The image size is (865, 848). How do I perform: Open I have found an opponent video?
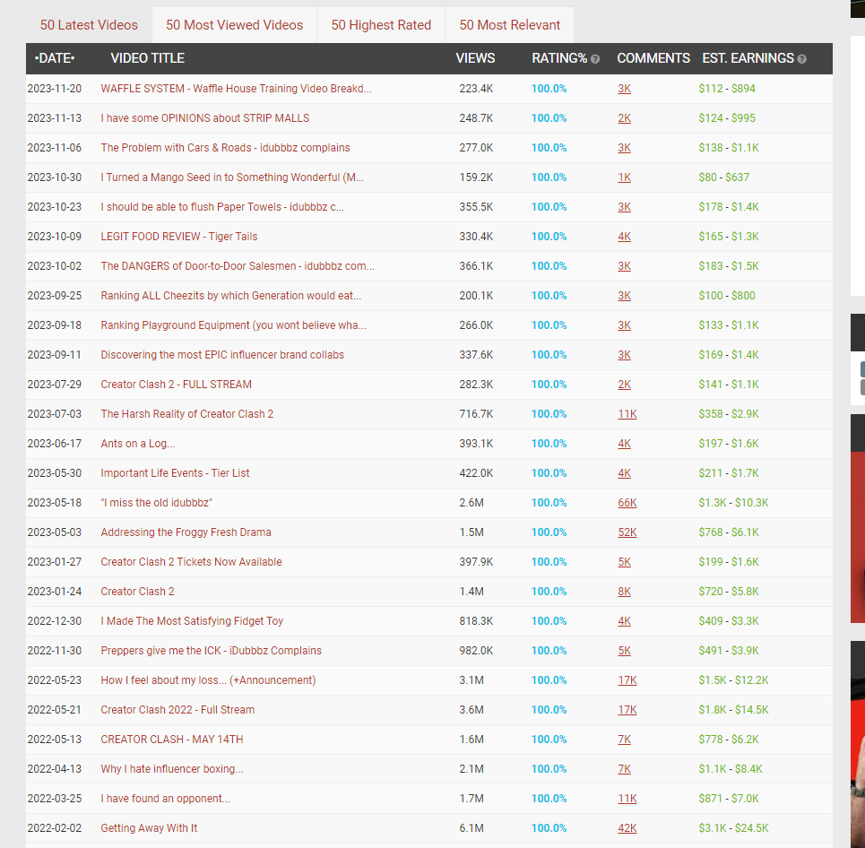coord(166,799)
